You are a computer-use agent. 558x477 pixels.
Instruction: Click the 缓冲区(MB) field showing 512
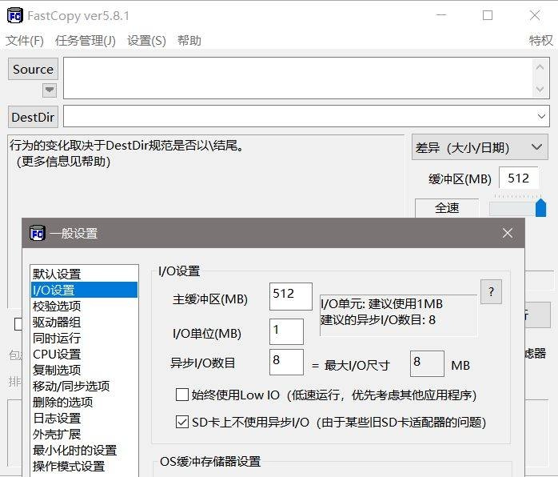(519, 178)
